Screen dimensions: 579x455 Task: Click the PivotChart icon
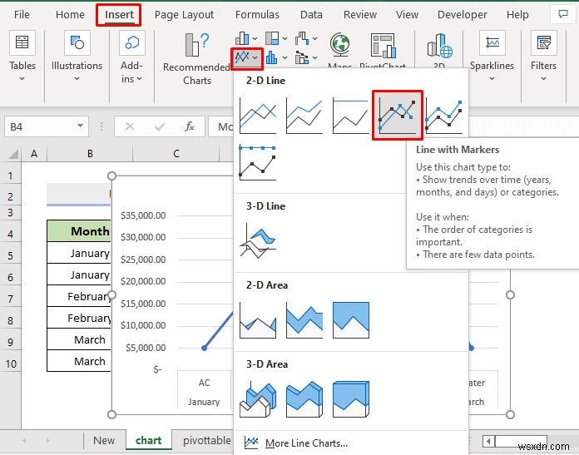(x=383, y=46)
